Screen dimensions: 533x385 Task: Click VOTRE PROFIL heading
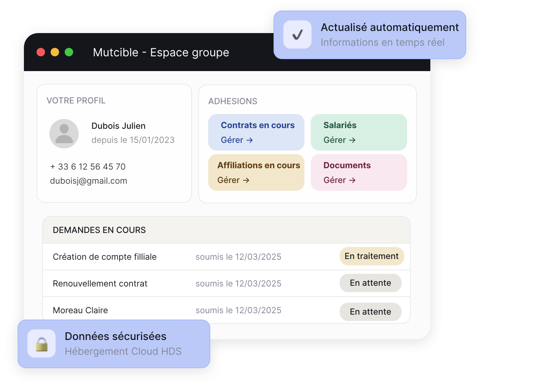point(76,101)
